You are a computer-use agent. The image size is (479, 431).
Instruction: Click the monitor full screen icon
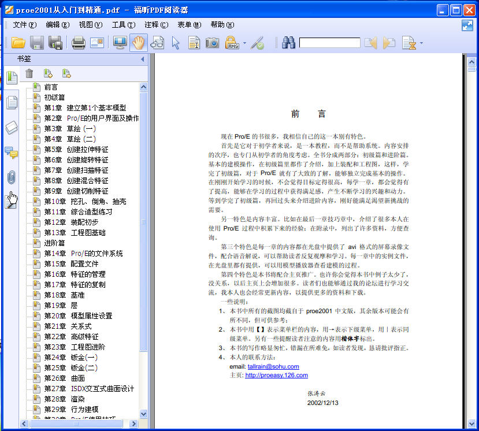tap(120, 43)
